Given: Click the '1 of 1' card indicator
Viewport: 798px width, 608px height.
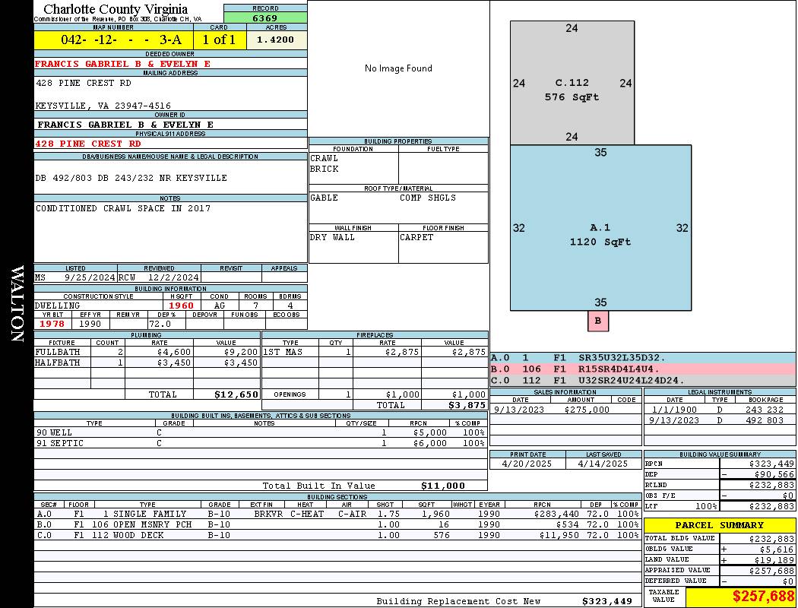Looking at the screenshot, I should 219,40.
